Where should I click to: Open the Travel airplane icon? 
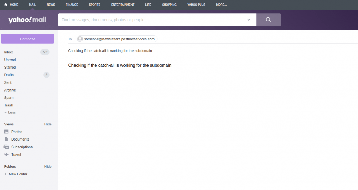[x=6, y=154]
